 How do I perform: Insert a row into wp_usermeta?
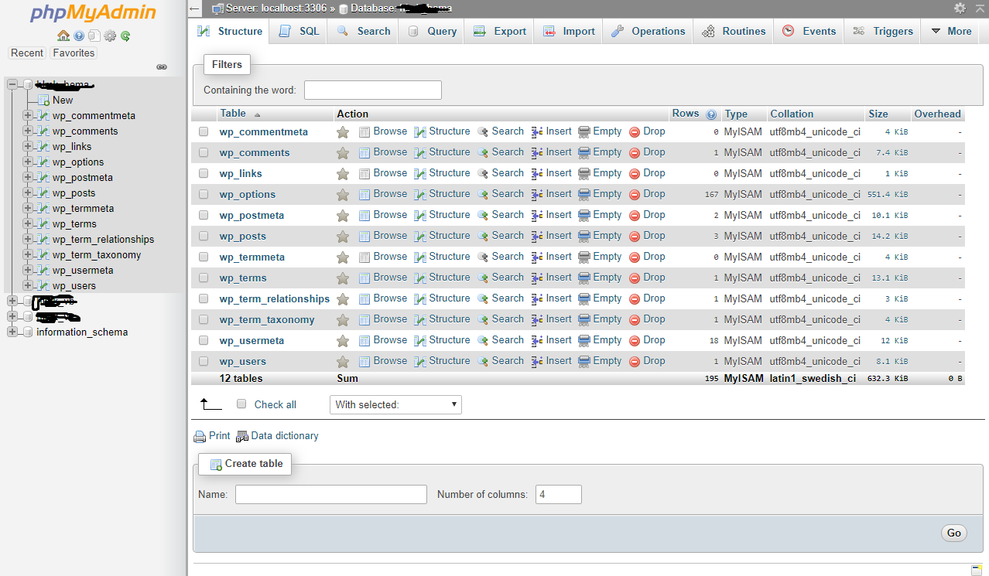(x=552, y=340)
